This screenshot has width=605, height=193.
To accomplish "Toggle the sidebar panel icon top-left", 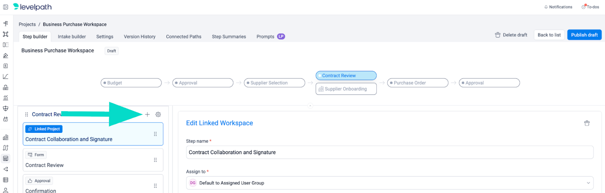I will pyautogui.click(x=6, y=7).
